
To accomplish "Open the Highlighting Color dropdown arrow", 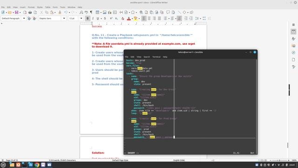I will [x=139, y=19].
